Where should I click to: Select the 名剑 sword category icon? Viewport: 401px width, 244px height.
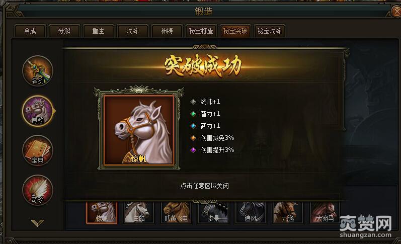click(38, 71)
